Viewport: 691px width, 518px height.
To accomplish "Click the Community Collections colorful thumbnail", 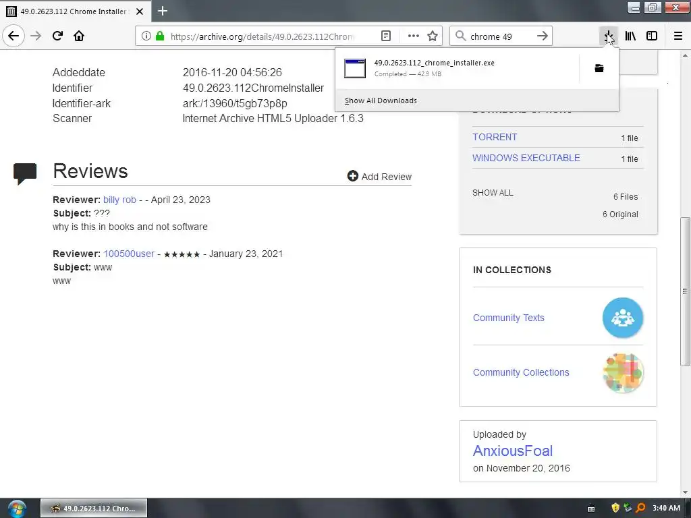I will (x=623, y=372).
